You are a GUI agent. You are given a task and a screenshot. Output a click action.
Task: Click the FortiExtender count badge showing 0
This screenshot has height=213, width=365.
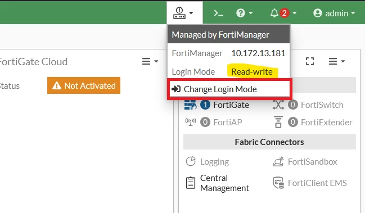click(293, 122)
